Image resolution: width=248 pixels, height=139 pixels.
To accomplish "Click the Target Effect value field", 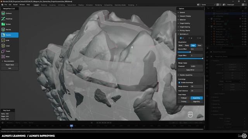I will coord(196,56).
